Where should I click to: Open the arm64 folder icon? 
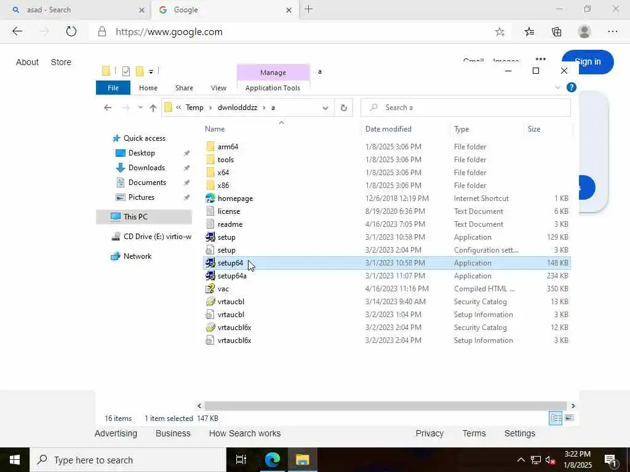pyautogui.click(x=210, y=146)
